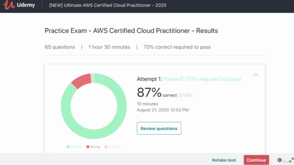This screenshot has width=294, height=165.
Task: Toggle fullscreen with the expand arrows icon
Action: point(291,160)
